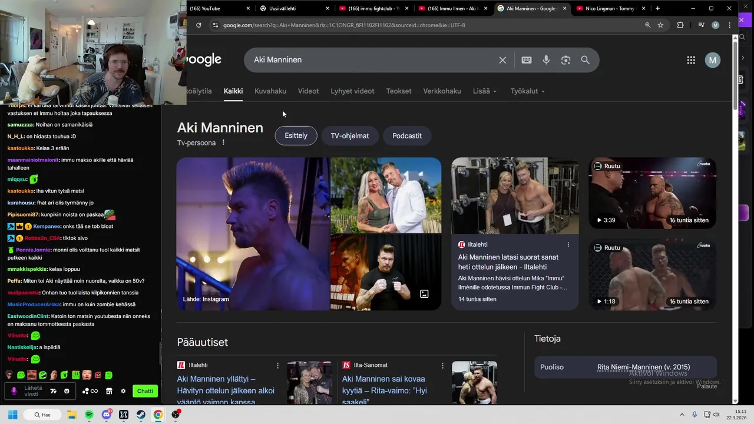Open volume control in system tray
754x424 pixels.
pyautogui.click(x=716, y=415)
